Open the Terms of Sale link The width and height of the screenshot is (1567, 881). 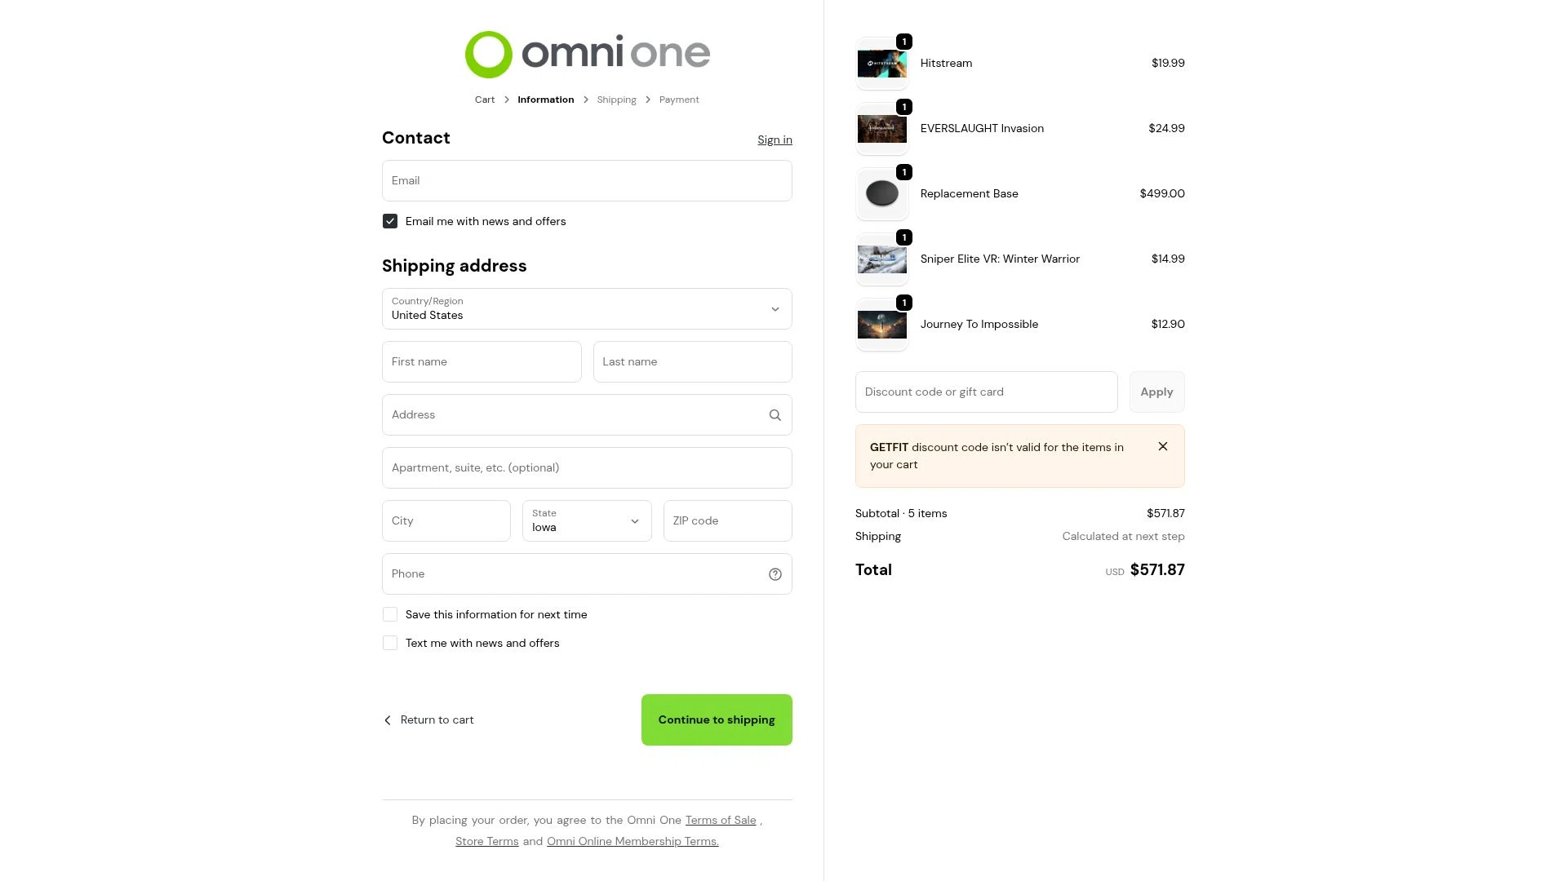pyautogui.click(x=721, y=820)
